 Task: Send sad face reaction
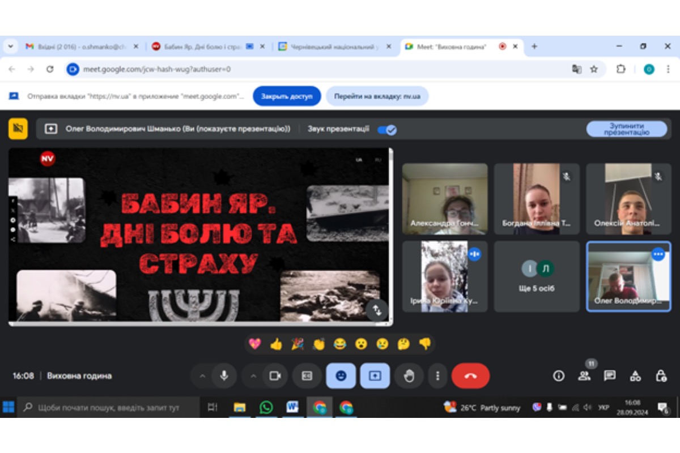(x=382, y=343)
